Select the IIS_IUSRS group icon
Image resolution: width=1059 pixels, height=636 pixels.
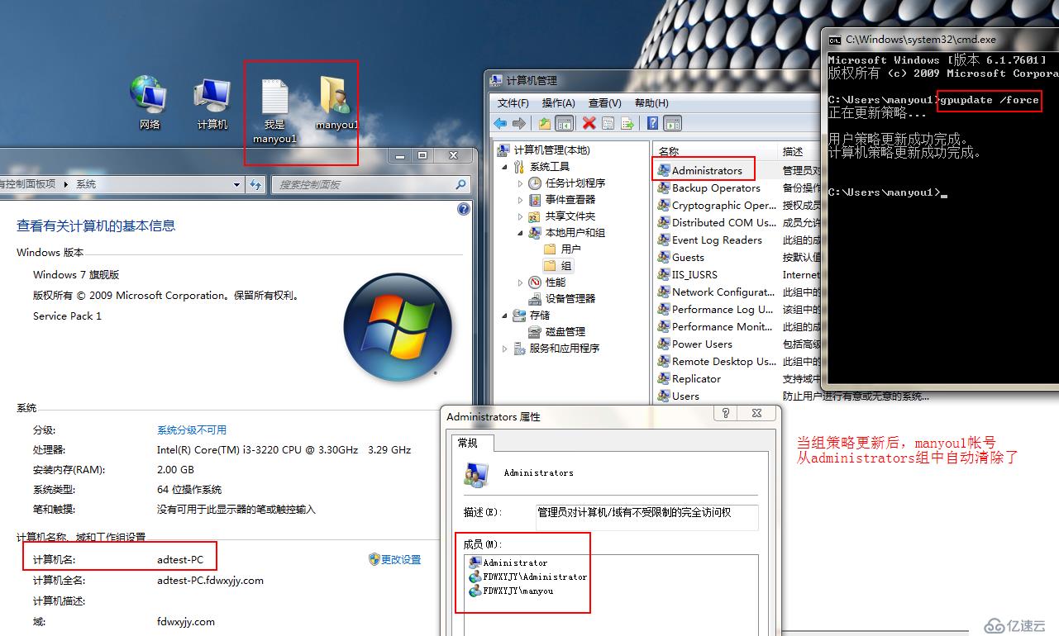[663, 275]
